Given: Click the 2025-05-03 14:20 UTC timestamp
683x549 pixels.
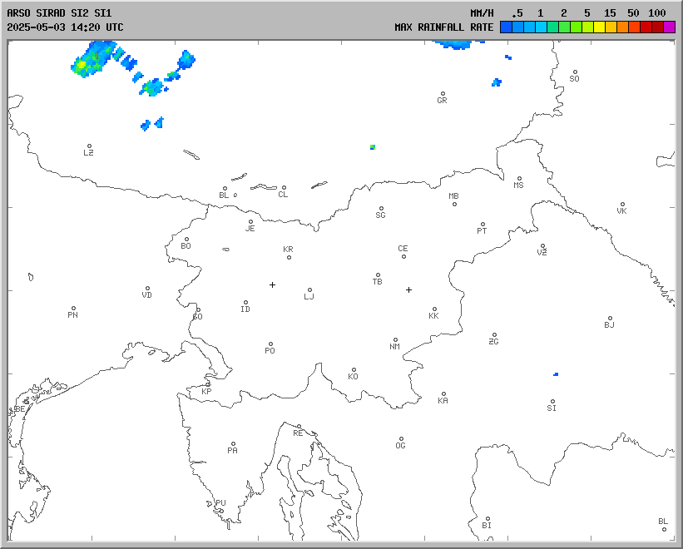Looking at the screenshot, I should click(x=65, y=27).
